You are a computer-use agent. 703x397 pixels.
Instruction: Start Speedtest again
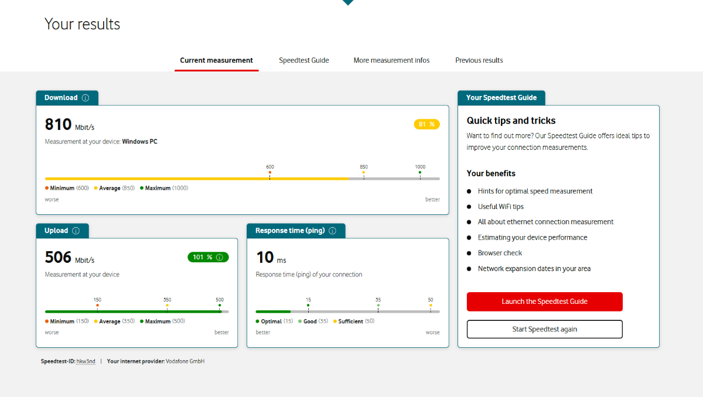545,329
